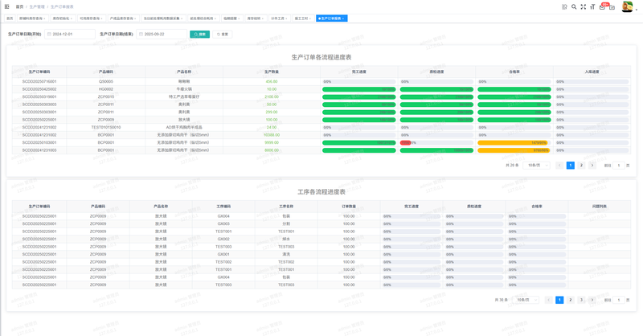Open the 10条/页 page size dropdown in lower table
The height and width of the screenshot is (336, 643).
point(526,300)
